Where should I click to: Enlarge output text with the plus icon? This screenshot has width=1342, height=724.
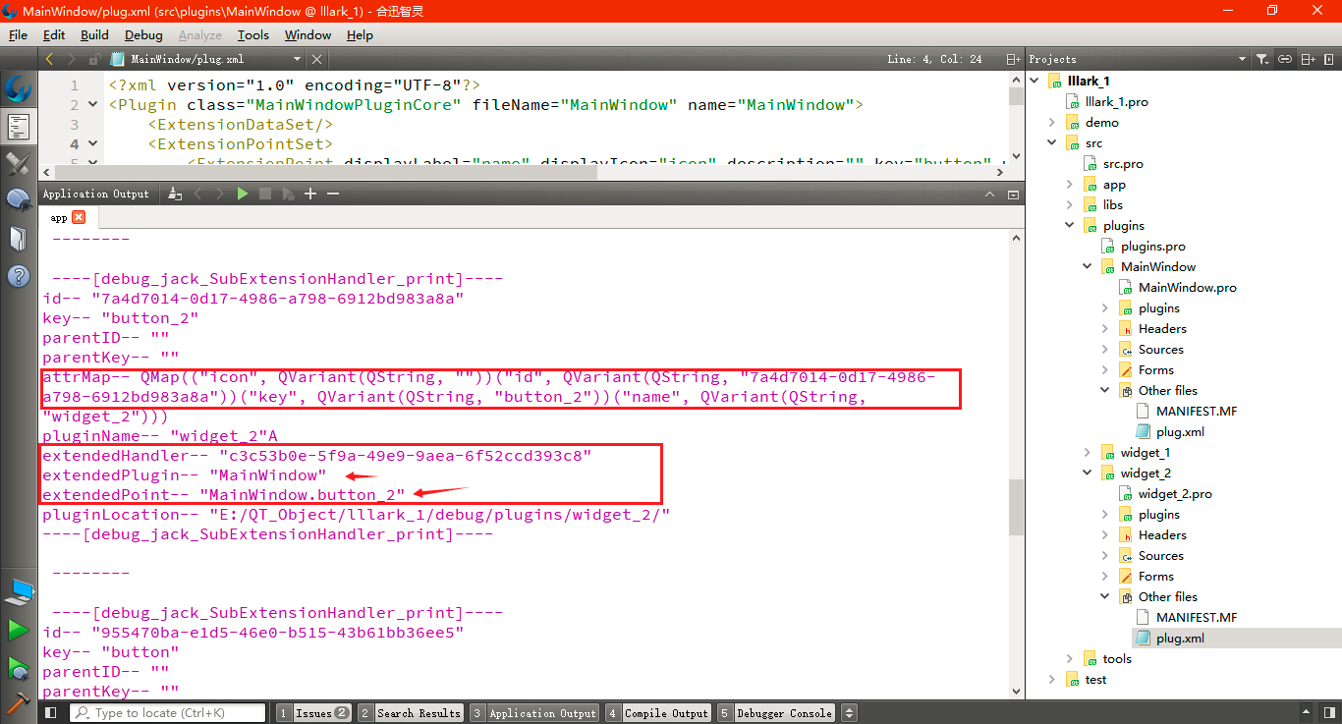(309, 194)
